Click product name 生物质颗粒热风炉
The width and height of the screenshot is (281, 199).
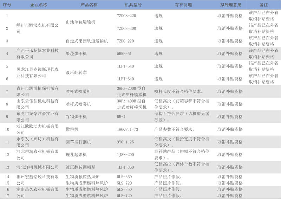coord(83,177)
